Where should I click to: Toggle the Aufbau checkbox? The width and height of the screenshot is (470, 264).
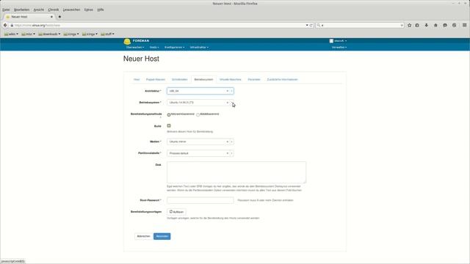coord(169,125)
